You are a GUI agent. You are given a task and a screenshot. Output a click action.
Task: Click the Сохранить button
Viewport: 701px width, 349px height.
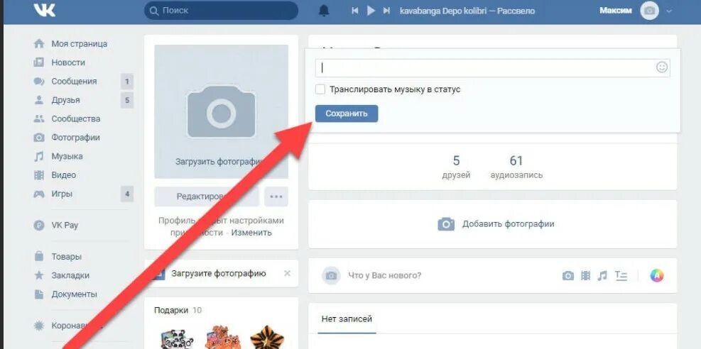[x=347, y=113]
